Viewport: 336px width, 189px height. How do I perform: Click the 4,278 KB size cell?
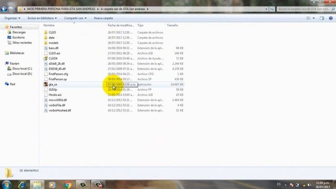[x=177, y=69]
